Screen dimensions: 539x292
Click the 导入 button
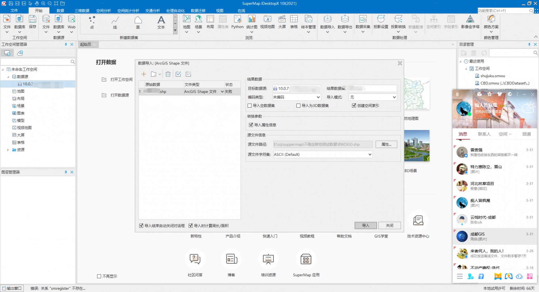[x=366, y=225]
